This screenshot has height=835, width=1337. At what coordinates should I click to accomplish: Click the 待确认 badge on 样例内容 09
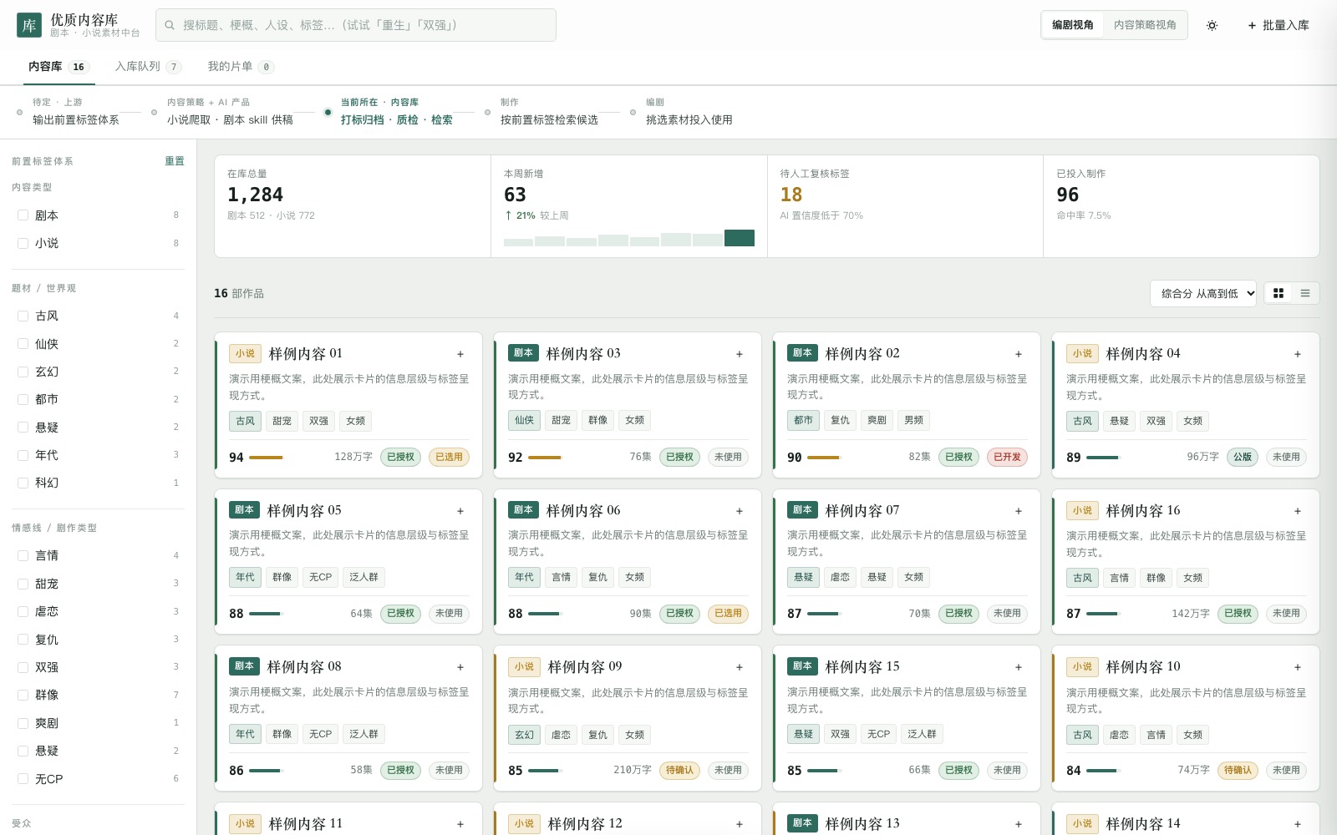click(x=679, y=770)
